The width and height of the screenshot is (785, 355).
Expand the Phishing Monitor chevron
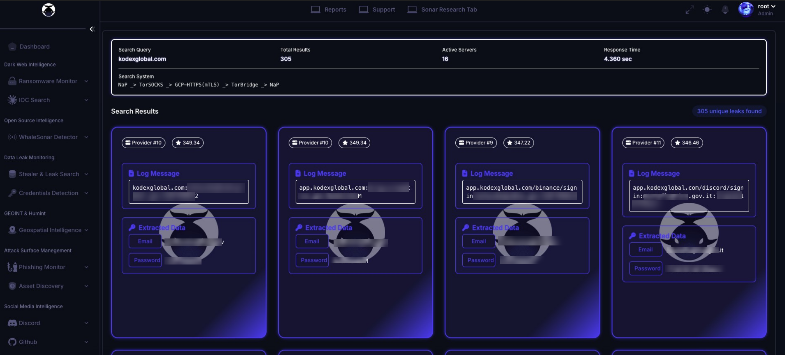tap(86, 267)
